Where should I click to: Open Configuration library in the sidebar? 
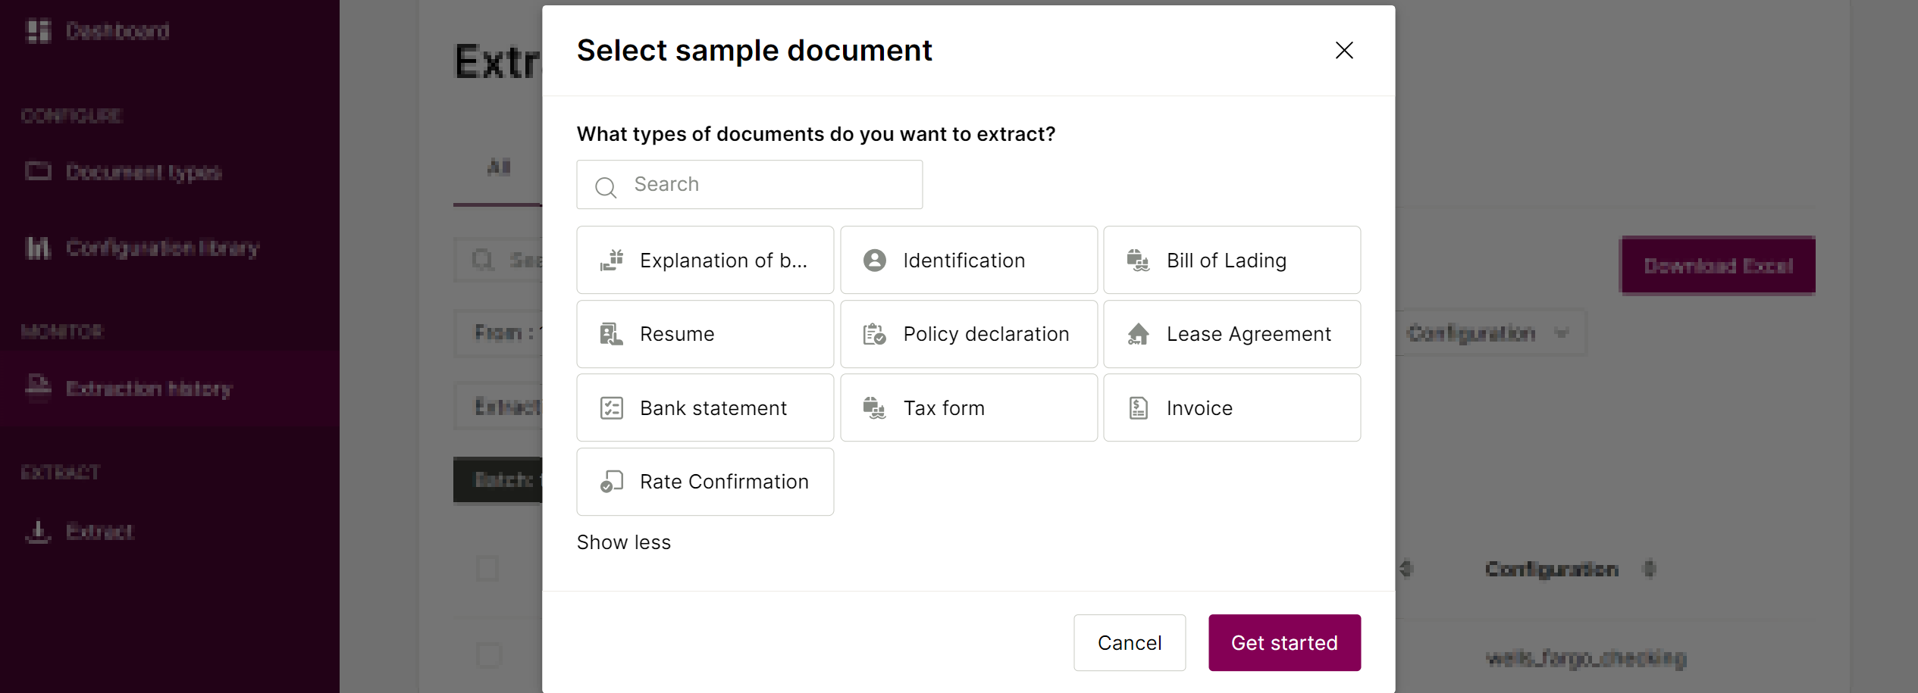pyautogui.click(x=162, y=248)
